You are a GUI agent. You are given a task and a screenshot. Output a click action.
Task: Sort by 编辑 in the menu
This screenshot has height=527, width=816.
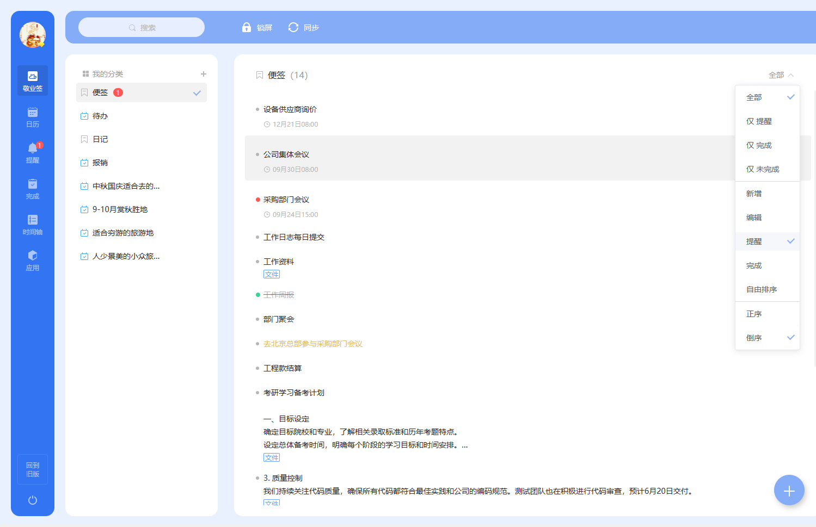pos(768,218)
